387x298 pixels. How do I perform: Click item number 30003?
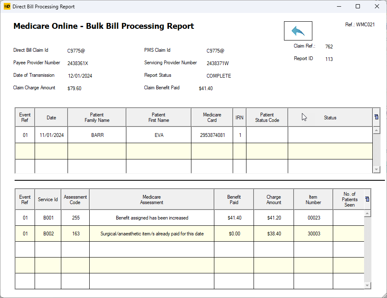tap(314, 233)
